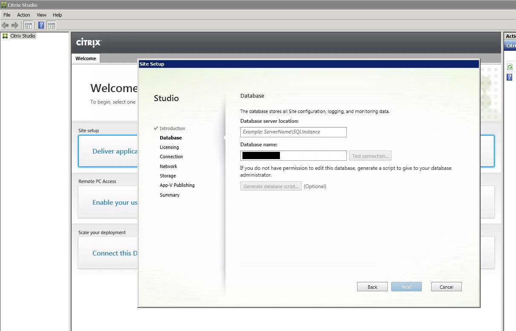Click the Next button in Site Setup
Viewport: 516px width, 331px height.
click(x=406, y=287)
